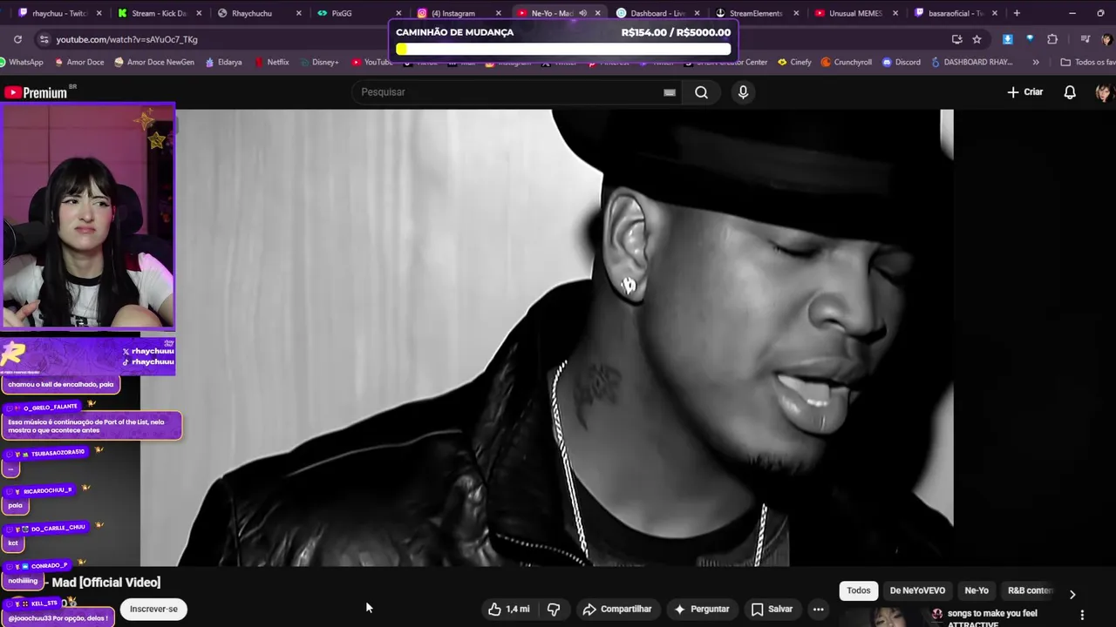Open options menu for suggested video
Screen dimensions: 1116x627
[1082, 615]
